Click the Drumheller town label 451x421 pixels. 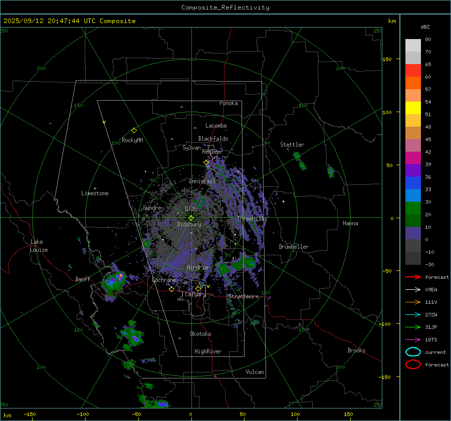pyautogui.click(x=294, y=247)
